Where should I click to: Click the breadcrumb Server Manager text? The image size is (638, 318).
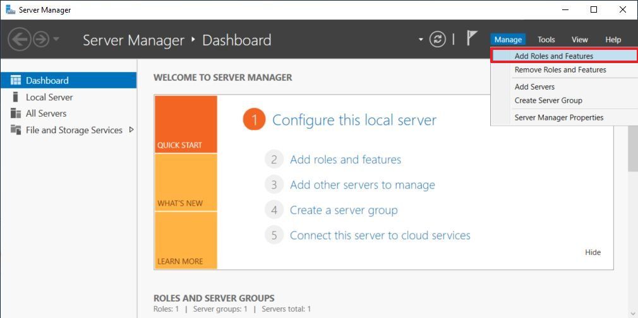133,40
